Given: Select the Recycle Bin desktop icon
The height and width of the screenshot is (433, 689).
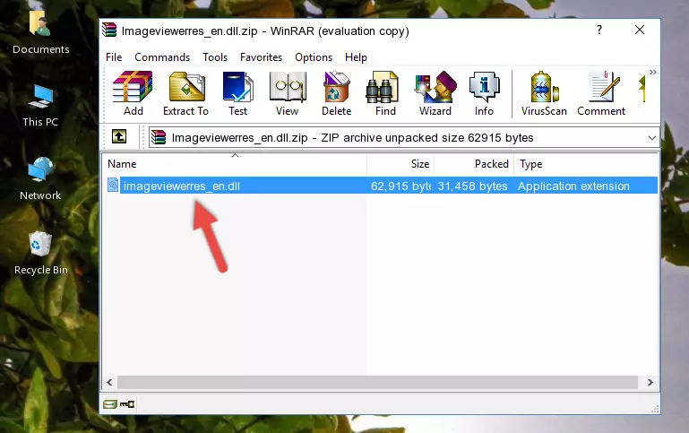Looking at the screenshot, I should [x=41, y=253].
